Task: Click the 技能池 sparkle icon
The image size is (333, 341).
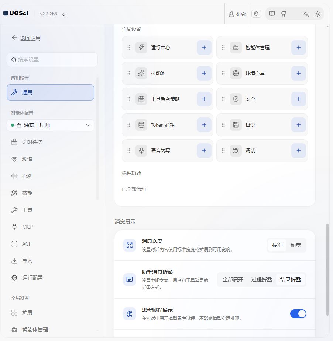Action: [141, 73]
